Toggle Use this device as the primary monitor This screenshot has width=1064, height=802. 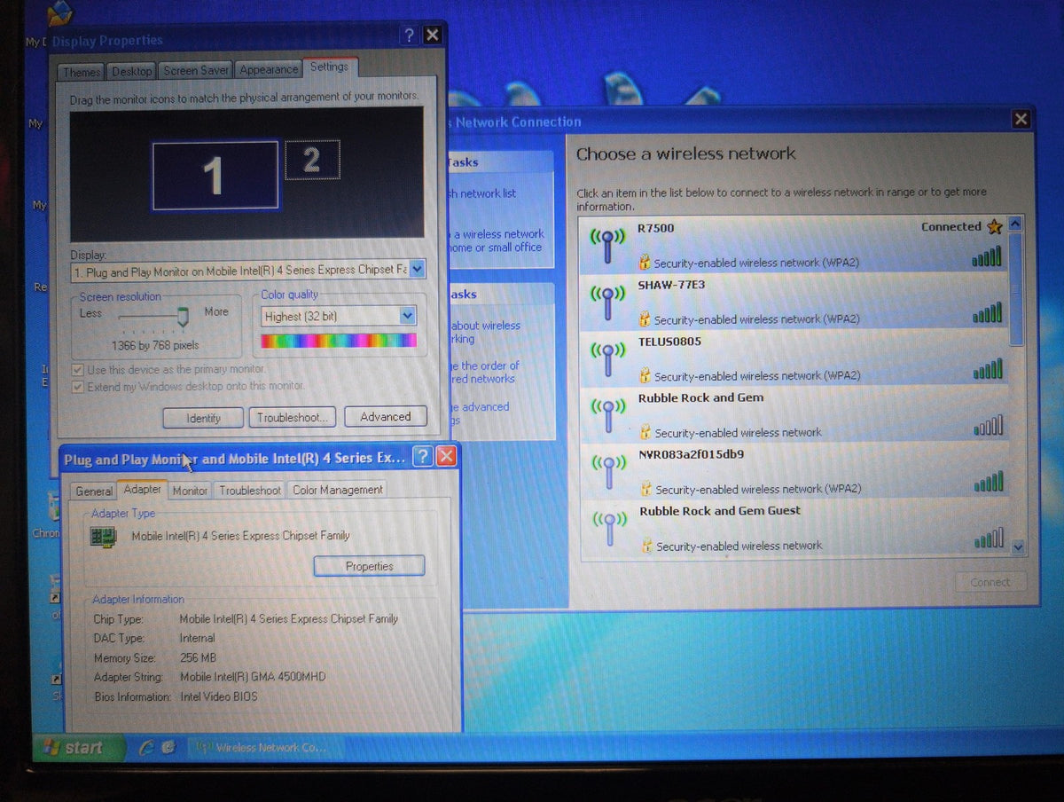point(78,369)
